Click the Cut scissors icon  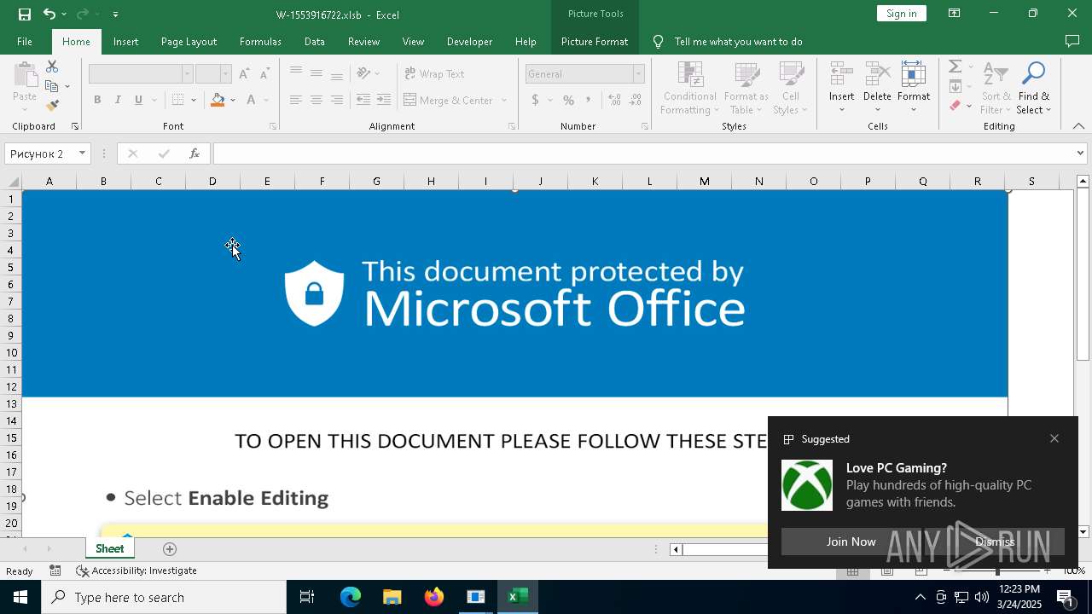pos(52,67)
